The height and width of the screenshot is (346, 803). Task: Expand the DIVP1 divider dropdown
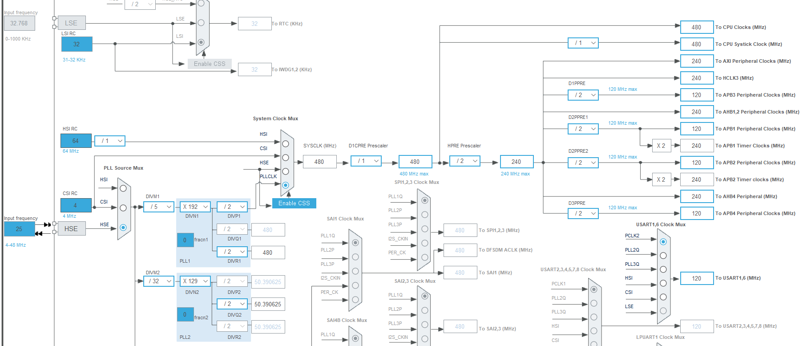pyautogui.click(x=232, y=207)
